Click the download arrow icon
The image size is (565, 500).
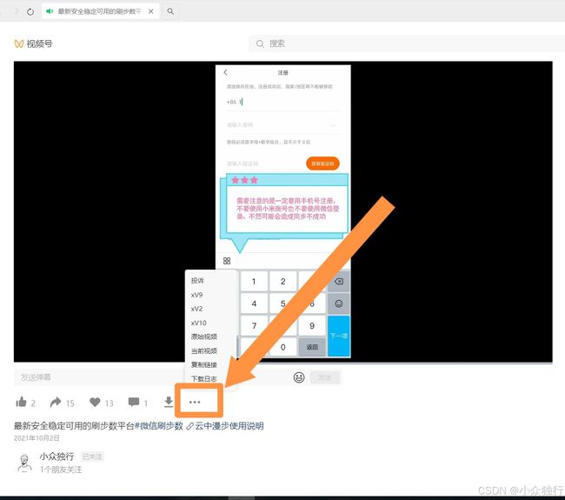tap(169, 402)
